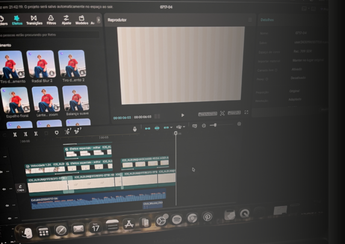Click the timeline cover caption icon
This screenshot has height=244, width=345.
pyautogui.click(x=194, y=126)
